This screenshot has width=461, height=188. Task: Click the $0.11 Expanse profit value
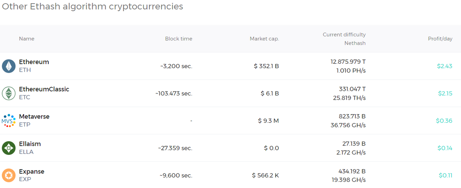tap(446, 175)
